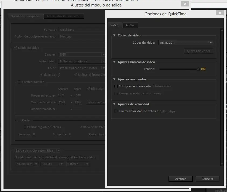
Task: Open Acción de postprocesamiento dropdown
Action: pyautogui.click(x=82, y=36)
